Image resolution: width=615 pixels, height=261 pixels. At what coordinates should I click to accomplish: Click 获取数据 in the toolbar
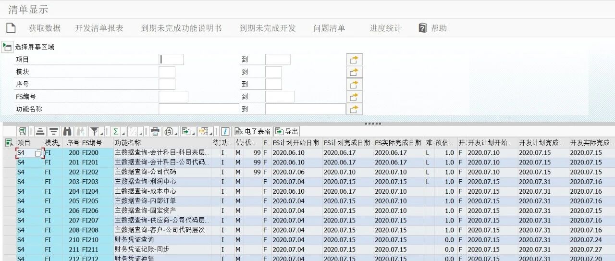[45, 28]
